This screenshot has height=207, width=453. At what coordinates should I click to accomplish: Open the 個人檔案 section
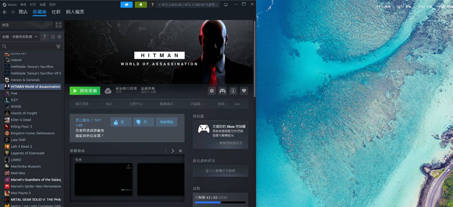(x=75, y=12)
